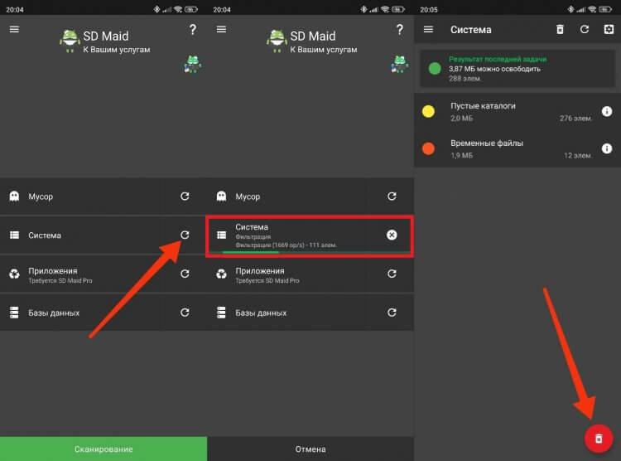Open hamburger menu in Система screen
621x461 pixels.
pos(429,29)
